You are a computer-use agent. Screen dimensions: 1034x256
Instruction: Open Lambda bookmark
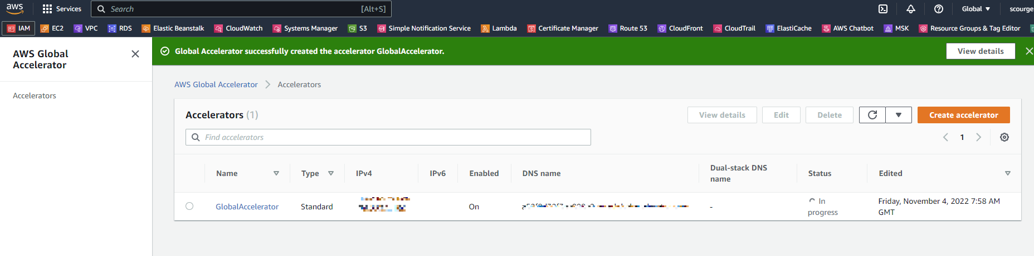(x=499, y=28)
